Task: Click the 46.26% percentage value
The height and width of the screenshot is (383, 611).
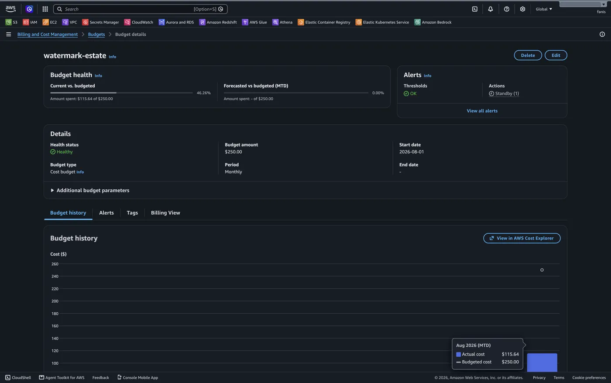Action: [x=204, y=93]
